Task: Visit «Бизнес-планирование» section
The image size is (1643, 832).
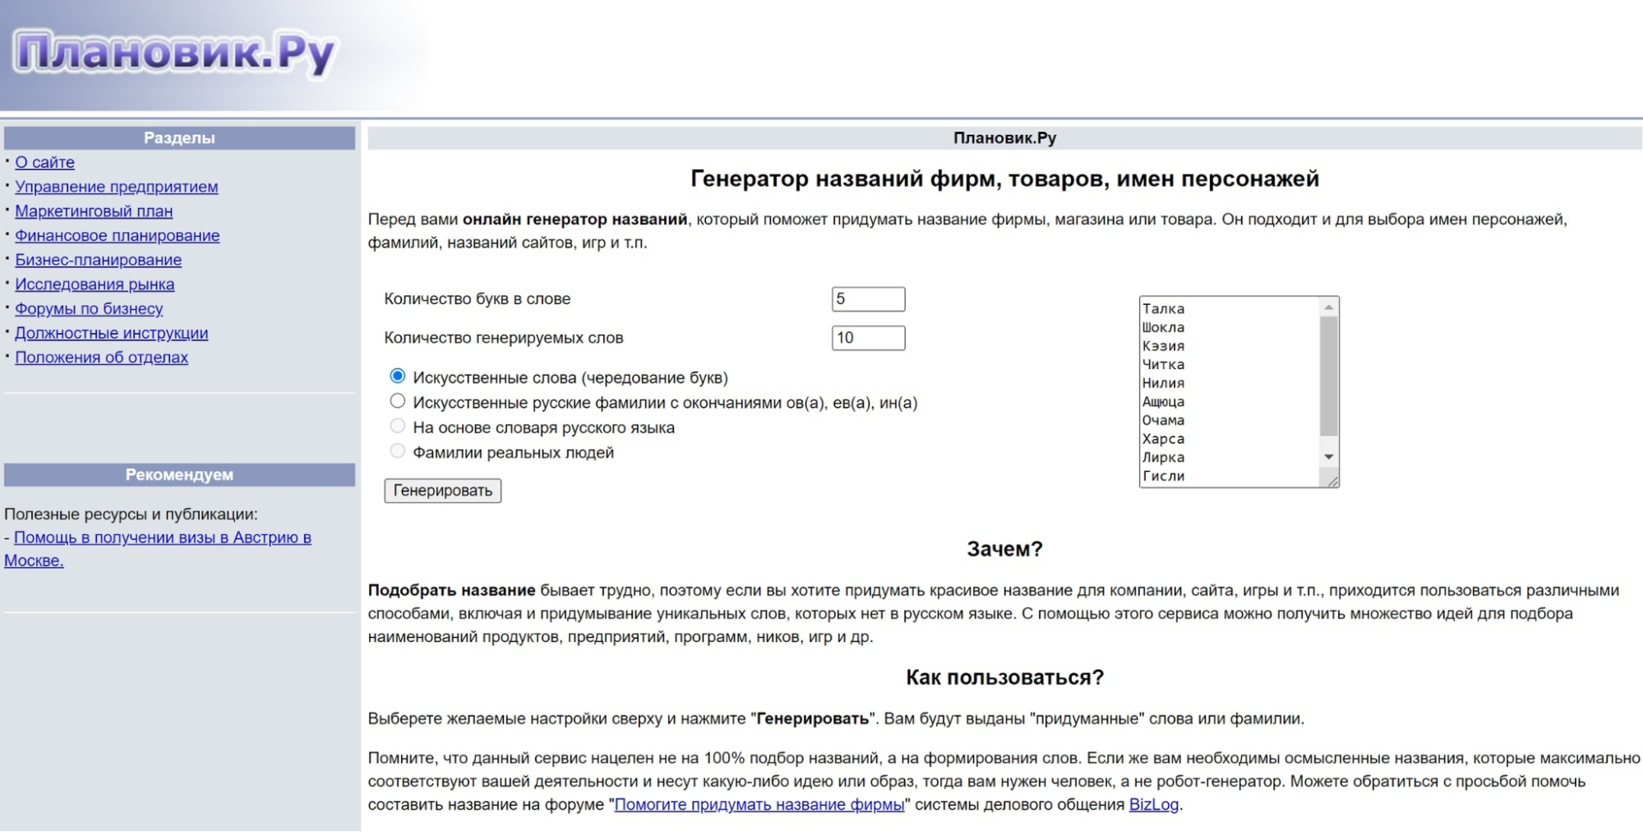Action: [x=98, y=260]
